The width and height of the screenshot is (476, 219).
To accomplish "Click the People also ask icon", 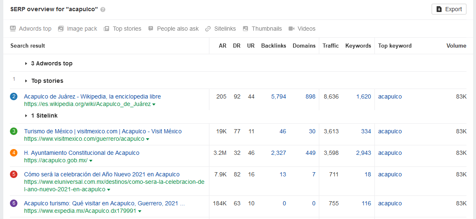I will (x=151, y=29).
